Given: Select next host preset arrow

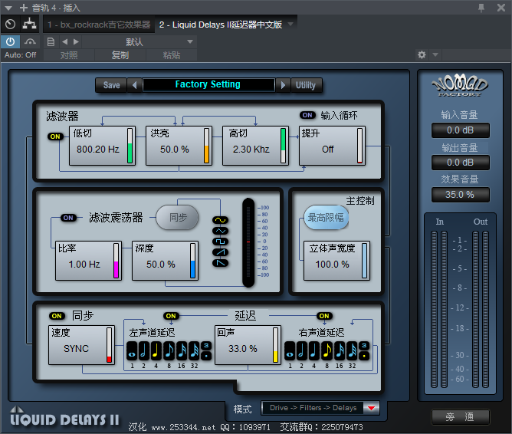Looking at the screenshot, I should [76, 42].
